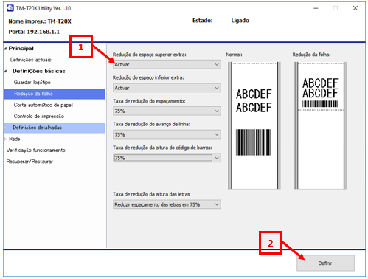
Task: Open Taxa de redução do espaçamento dropdown
Action: tap(167, 111)
